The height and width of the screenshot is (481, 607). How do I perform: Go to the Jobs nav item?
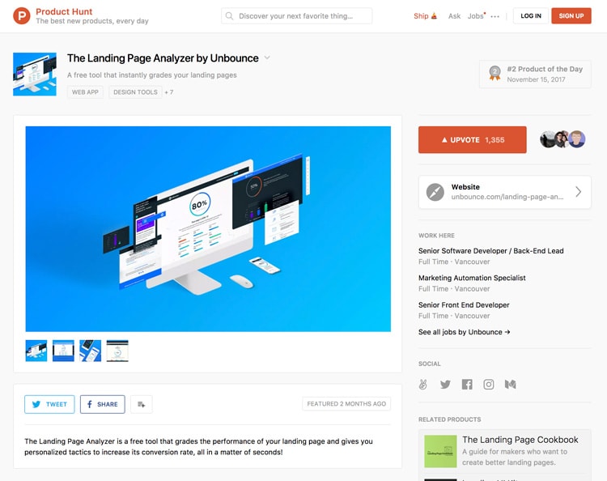tap(476, 16)
